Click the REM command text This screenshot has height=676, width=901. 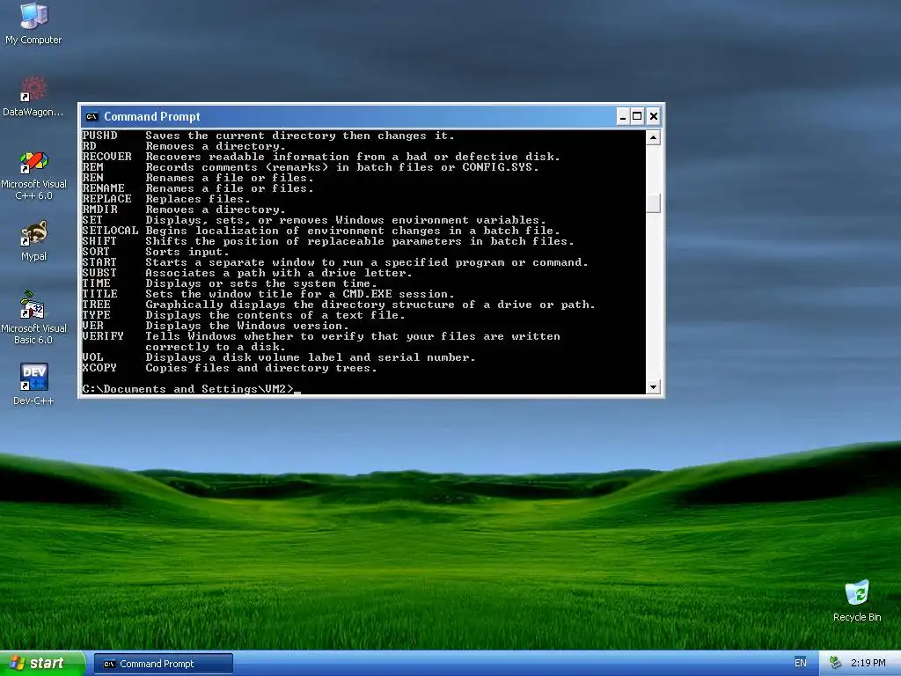tap(92, 167)
